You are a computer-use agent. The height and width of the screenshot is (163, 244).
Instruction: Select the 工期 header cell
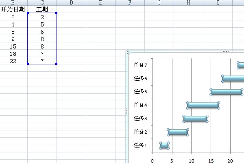point(42,10)
